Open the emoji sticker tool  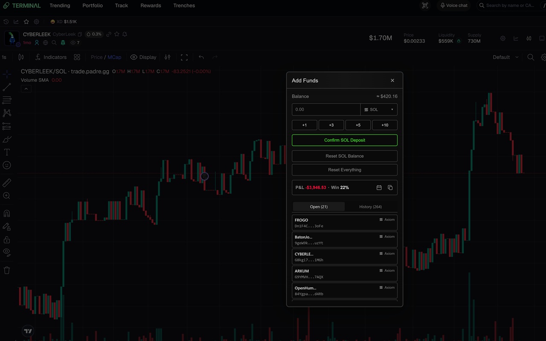click(7, 165)
